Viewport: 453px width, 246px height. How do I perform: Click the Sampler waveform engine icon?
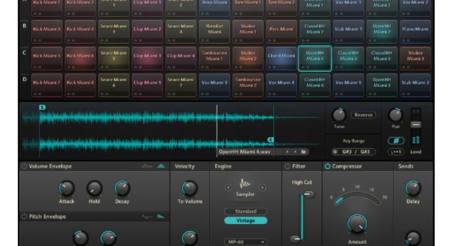245,185
